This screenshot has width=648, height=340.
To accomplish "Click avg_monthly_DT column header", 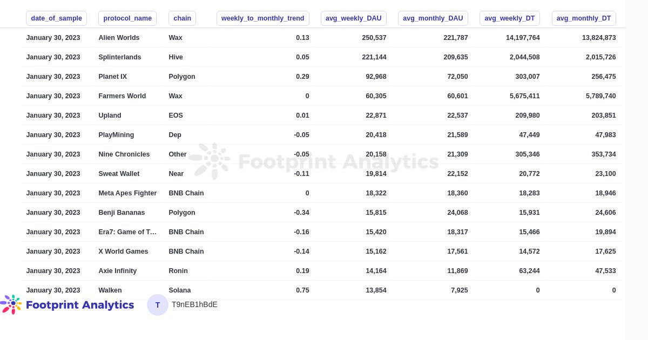I will (x=583, y=18).
